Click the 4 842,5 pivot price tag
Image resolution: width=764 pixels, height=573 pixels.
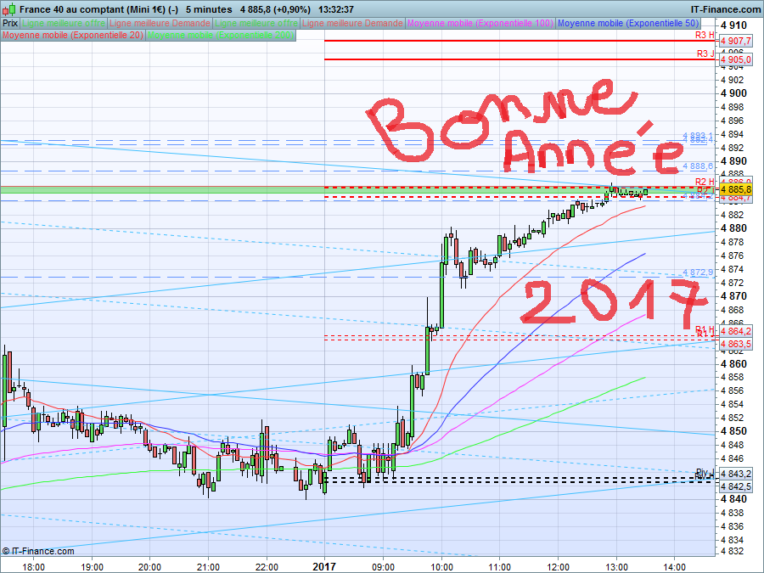[x=735, y=486]
